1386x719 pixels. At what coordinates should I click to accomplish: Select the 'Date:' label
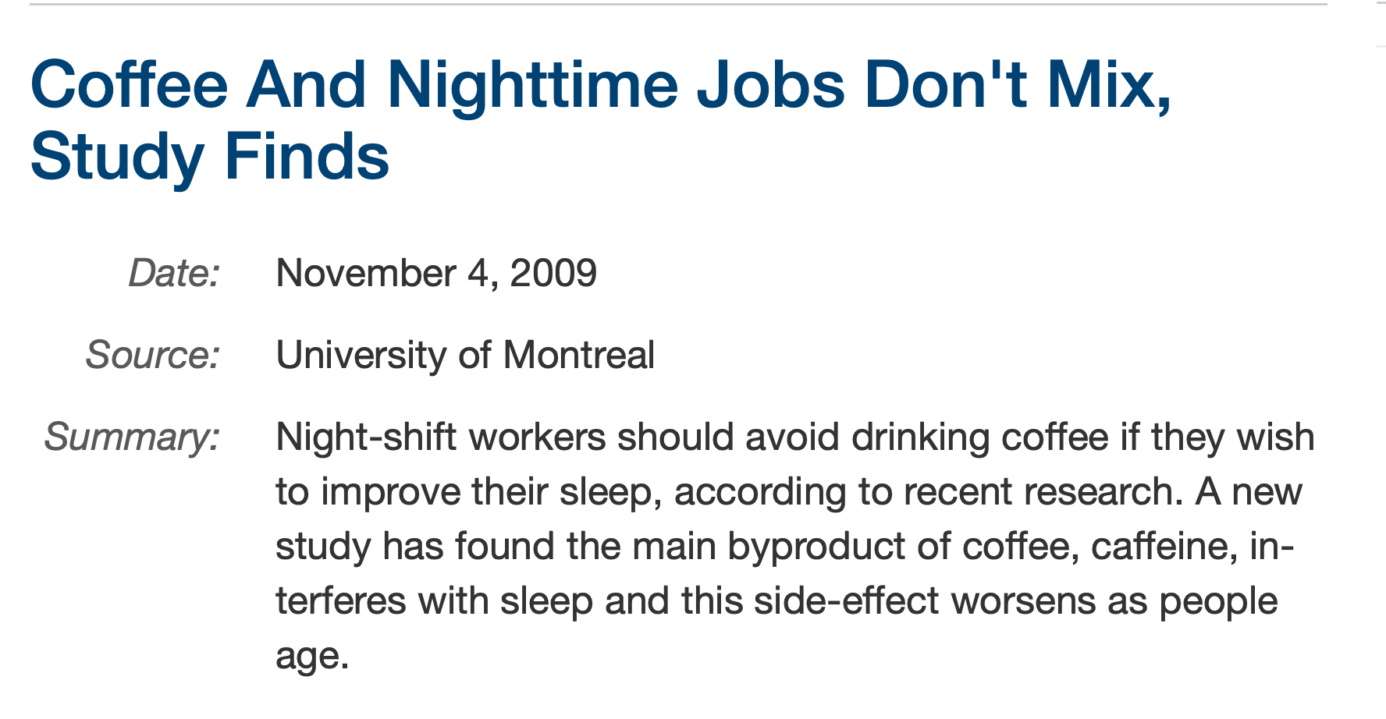[x=174, y=274]
